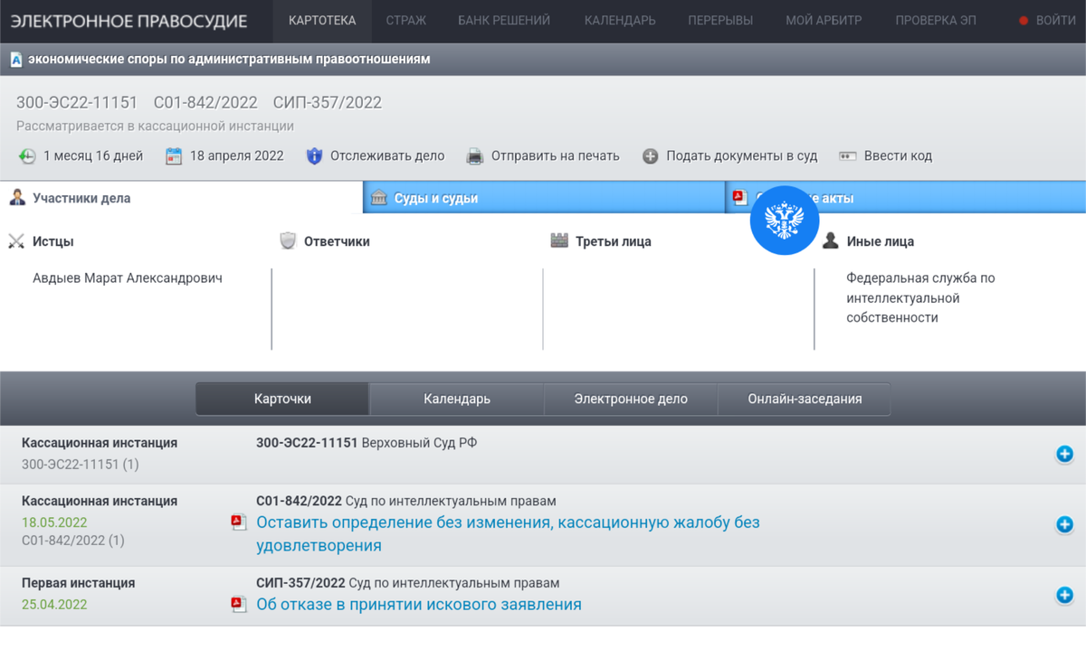The image size is (1086, 668).
Task: Click the administrative disputes category icon
Action: coord(15,60)
